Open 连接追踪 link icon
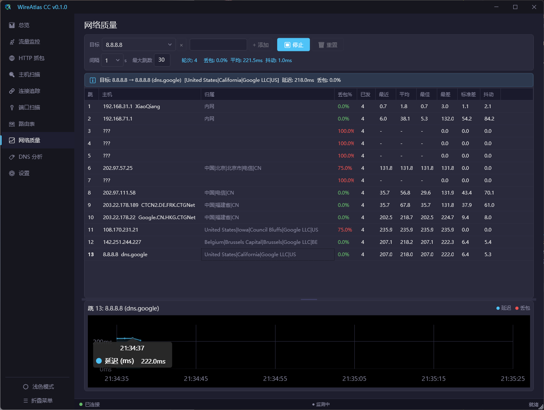 [12, 91]
